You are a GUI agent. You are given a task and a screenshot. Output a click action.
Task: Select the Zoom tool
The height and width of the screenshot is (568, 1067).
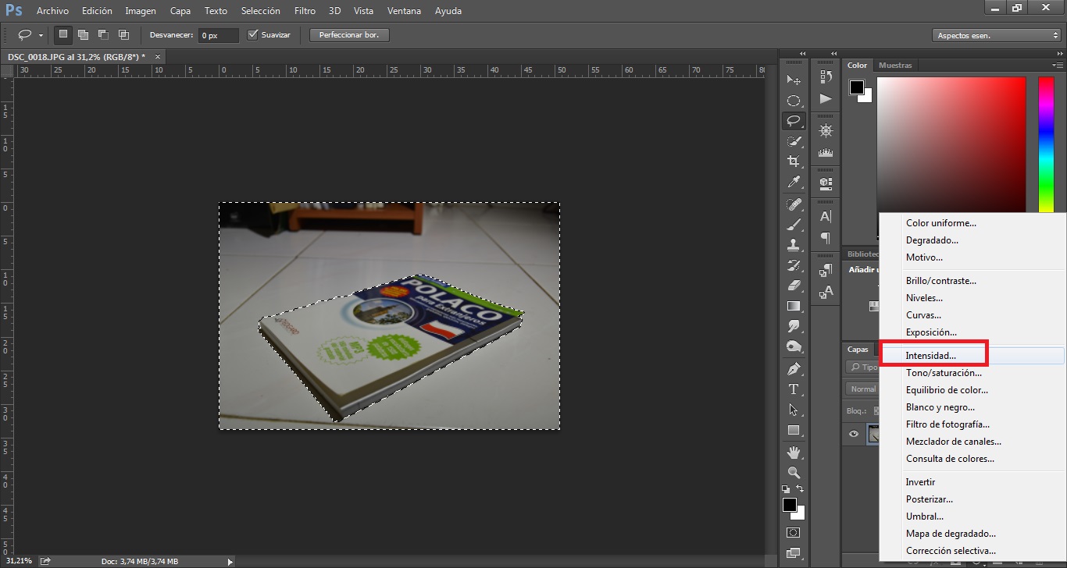click(x=794, y=473)
